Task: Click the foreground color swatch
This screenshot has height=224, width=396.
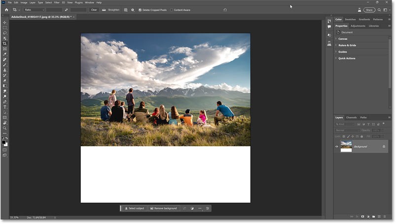Action: point(4,142)
